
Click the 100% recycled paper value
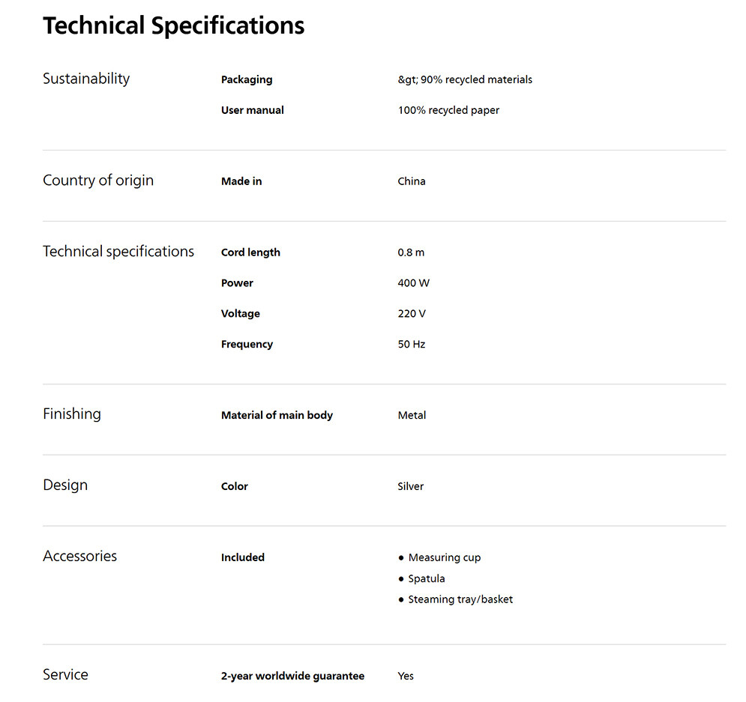(x=448, y=110)
